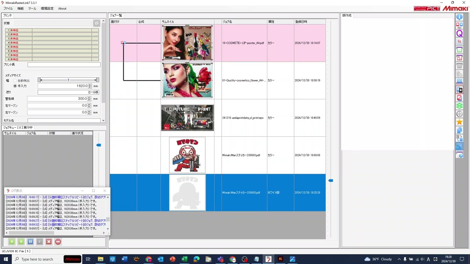Screen dimensions: 470x264
Task: Select the color MimakiMan sticker thumbnail
Action: pyautogui.click(x=187, y=155)
